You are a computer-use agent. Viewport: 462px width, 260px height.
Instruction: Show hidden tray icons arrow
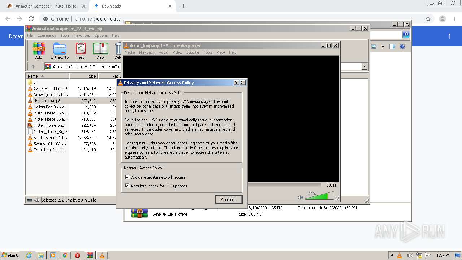coord(392,255)
